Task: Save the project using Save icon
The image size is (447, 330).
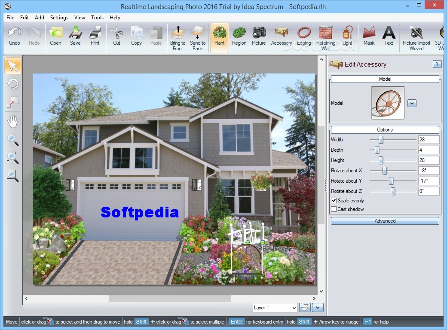Action: tap(75, 37)
